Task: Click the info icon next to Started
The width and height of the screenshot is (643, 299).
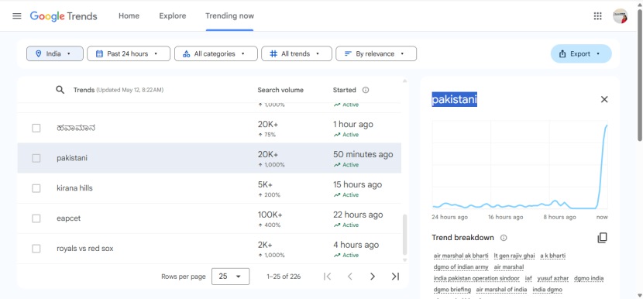Action: (366, 90)
